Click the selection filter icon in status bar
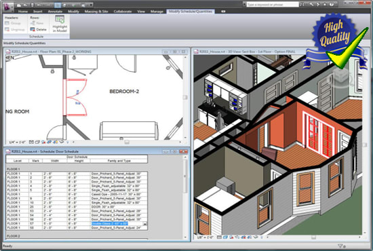Image resolution: width=373 pixels, height=251 pixels. pos(340,246)
